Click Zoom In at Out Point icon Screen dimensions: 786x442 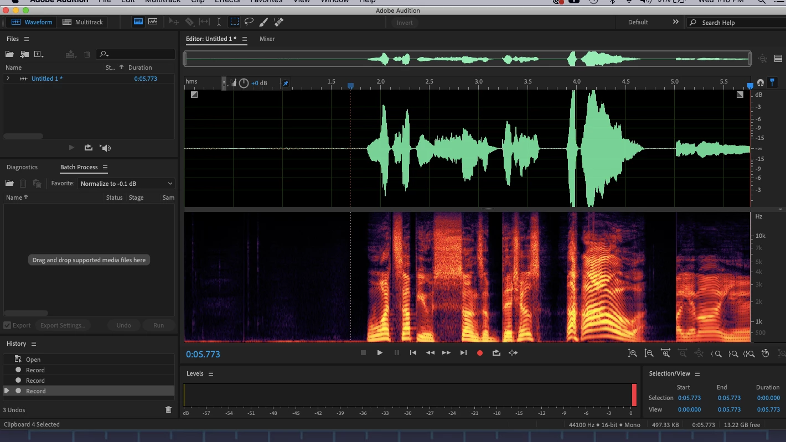pyautogui.click(x=733, y=353)
